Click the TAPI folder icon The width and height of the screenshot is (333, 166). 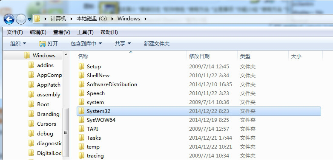[81, 129]
